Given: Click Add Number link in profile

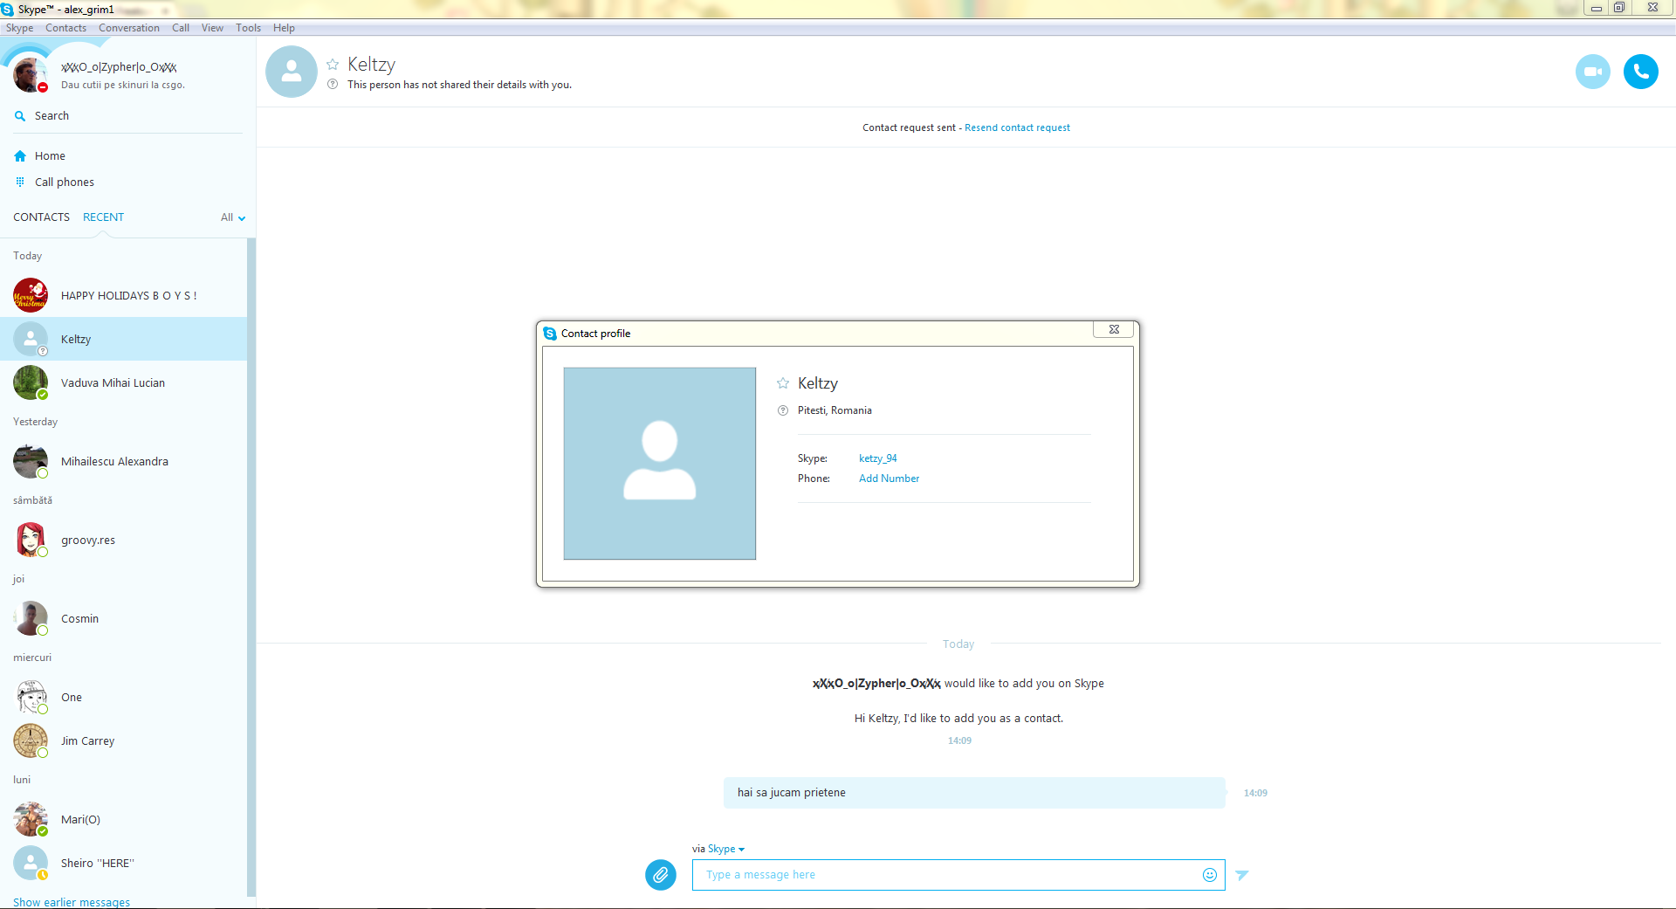Looking at the screenshot, I should (889, 479).
